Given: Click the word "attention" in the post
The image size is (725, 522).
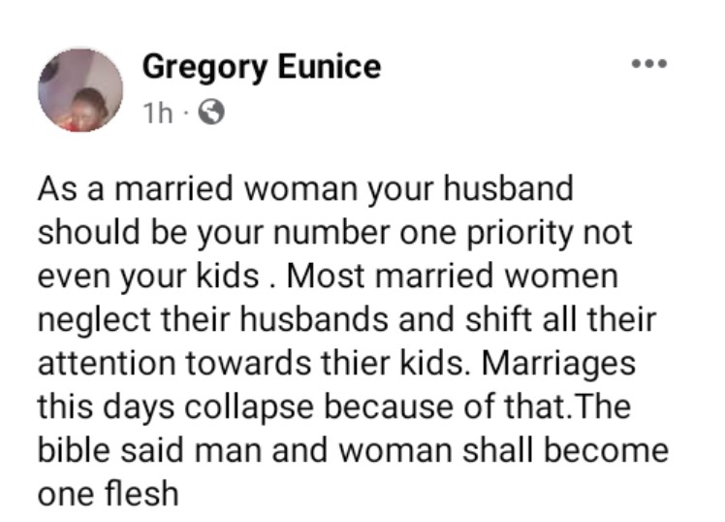Looking at the screenshot, I should (108, 362).
